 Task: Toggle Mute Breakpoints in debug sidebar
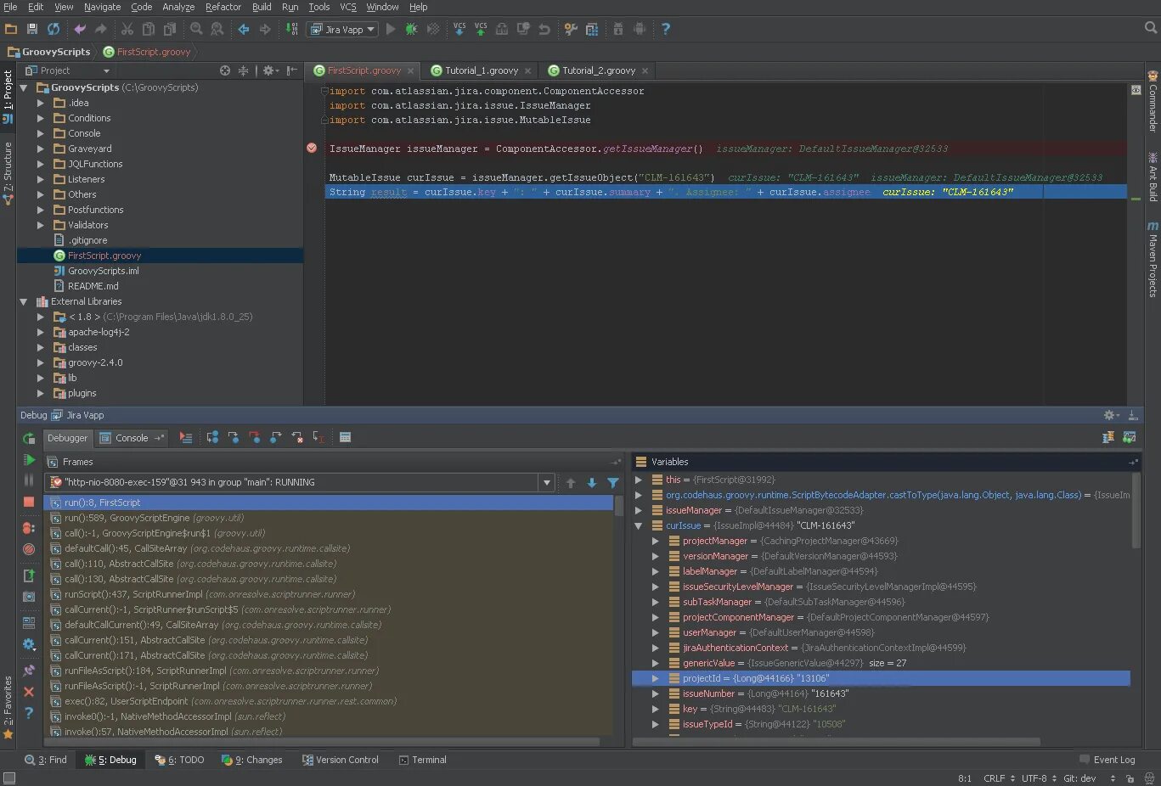[29, 549]
